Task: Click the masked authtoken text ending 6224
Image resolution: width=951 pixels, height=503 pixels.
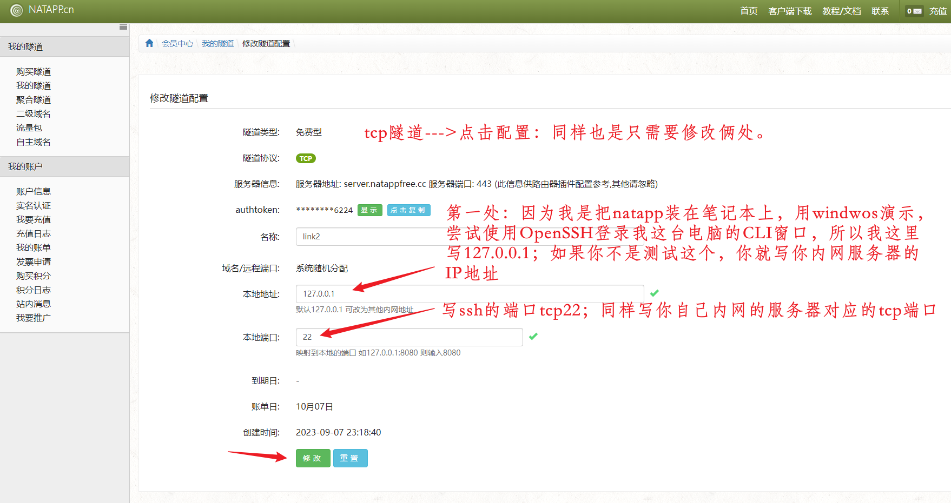Action: click(324, 210)
